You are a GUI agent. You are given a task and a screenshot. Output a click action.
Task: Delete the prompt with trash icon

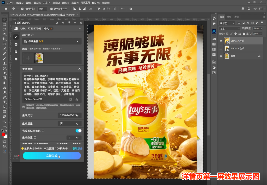coord(77,100)
